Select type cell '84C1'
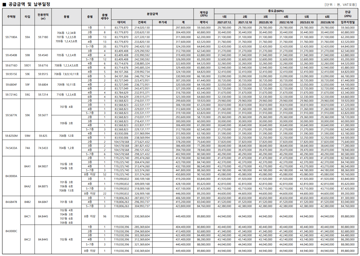 tap(27, 216)
